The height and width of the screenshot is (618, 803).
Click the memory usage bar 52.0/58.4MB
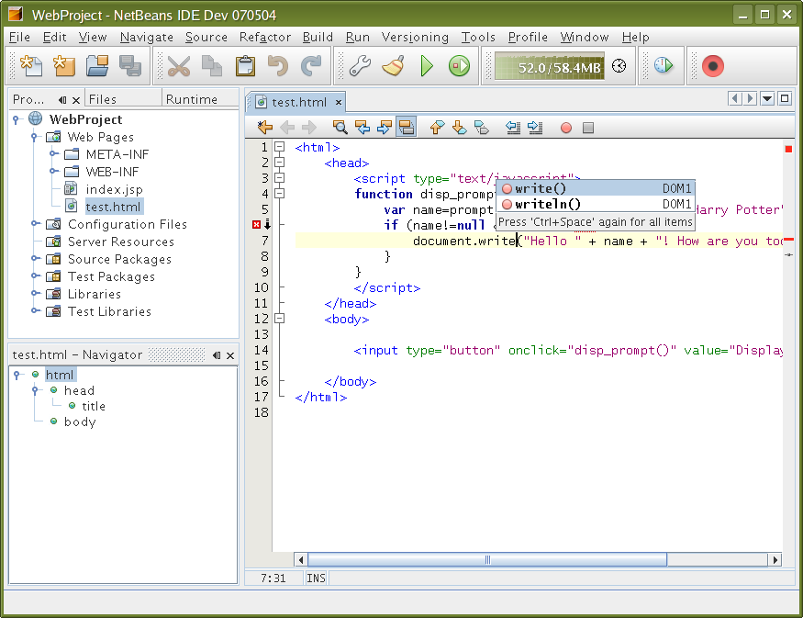(550, 66)
